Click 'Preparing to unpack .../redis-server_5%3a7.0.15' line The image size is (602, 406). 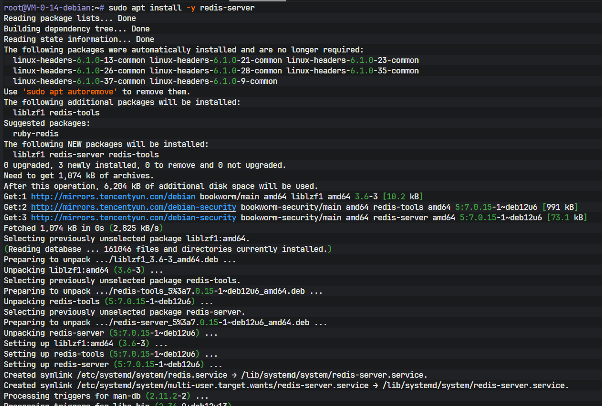(166, 323)
